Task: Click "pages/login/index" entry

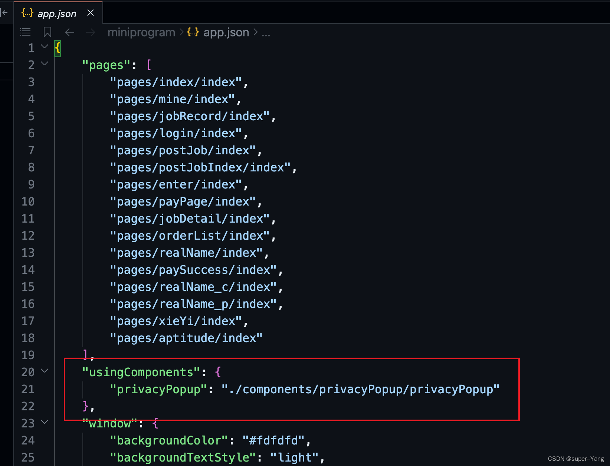Action: coord(176,134)
